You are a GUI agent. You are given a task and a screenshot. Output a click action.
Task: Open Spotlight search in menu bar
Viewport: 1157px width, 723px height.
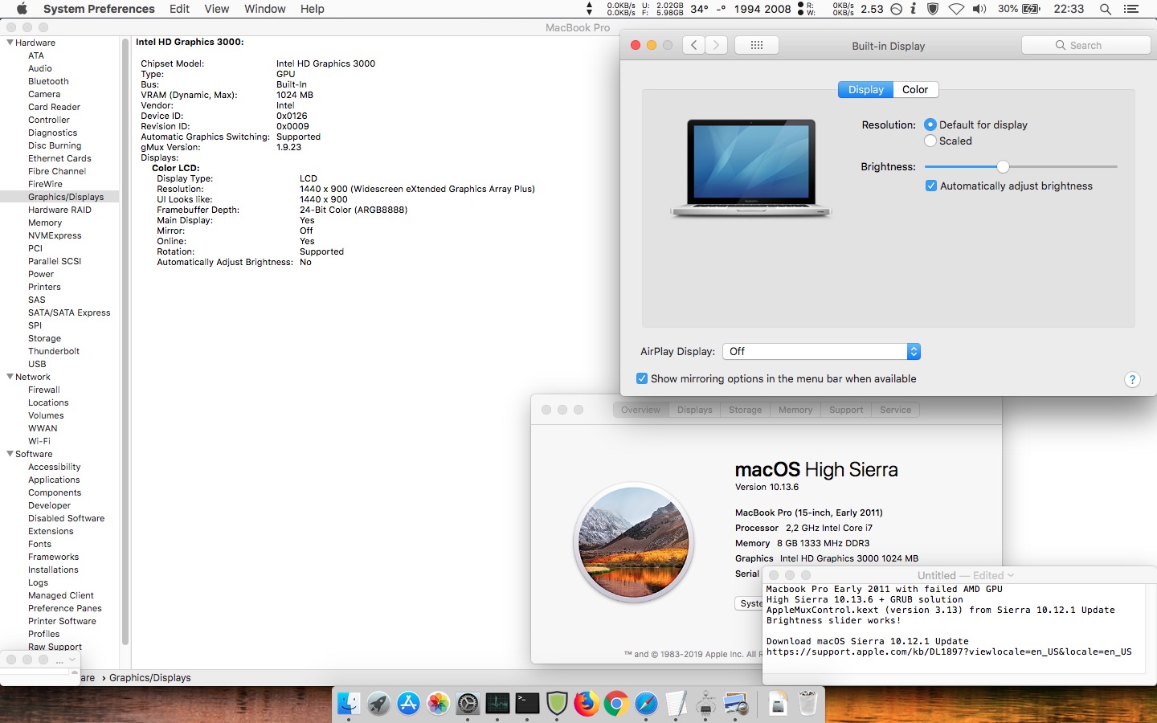[1106, 9]
